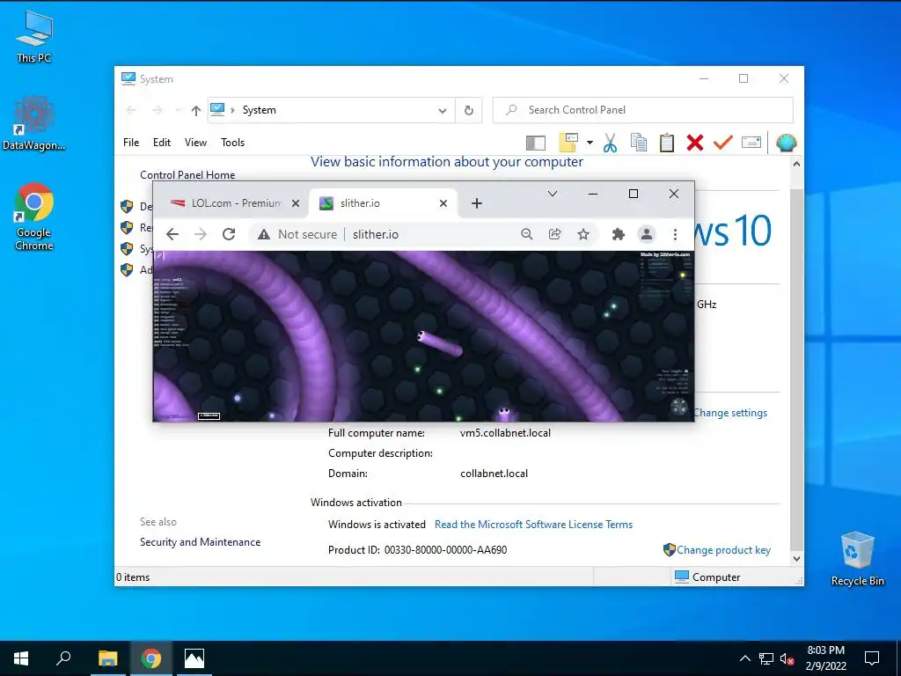Viewport: 901px width, 676px height.
Task: Open the View menu in System window
Action: [195, 142]
